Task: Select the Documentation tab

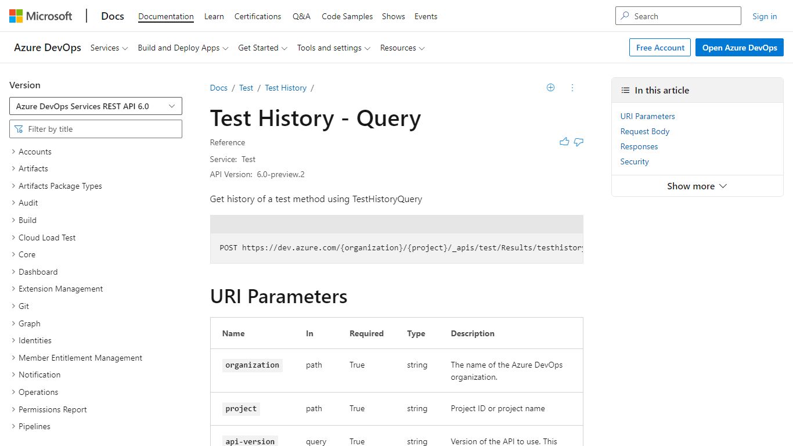Action: [166, 16]
